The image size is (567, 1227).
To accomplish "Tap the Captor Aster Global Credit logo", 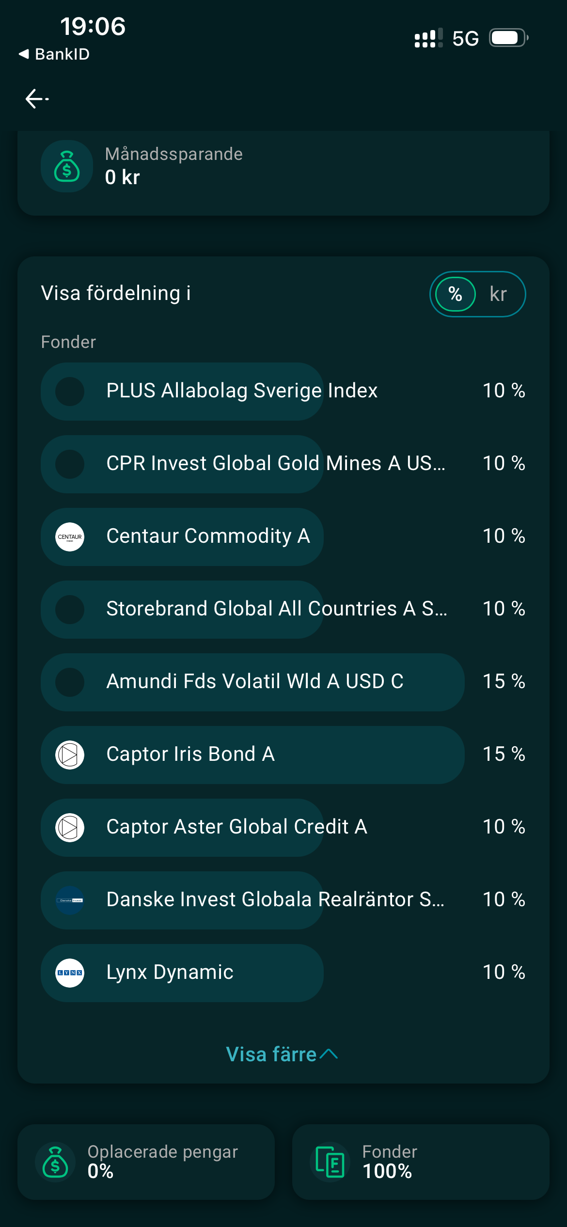I will pos(70,828).
